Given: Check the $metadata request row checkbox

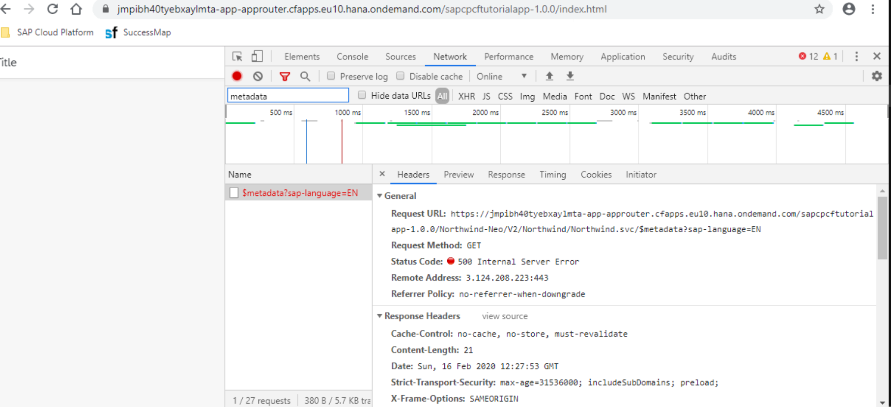Looking at the screenshot, I should pyautogui.click(x=234, y=193).
